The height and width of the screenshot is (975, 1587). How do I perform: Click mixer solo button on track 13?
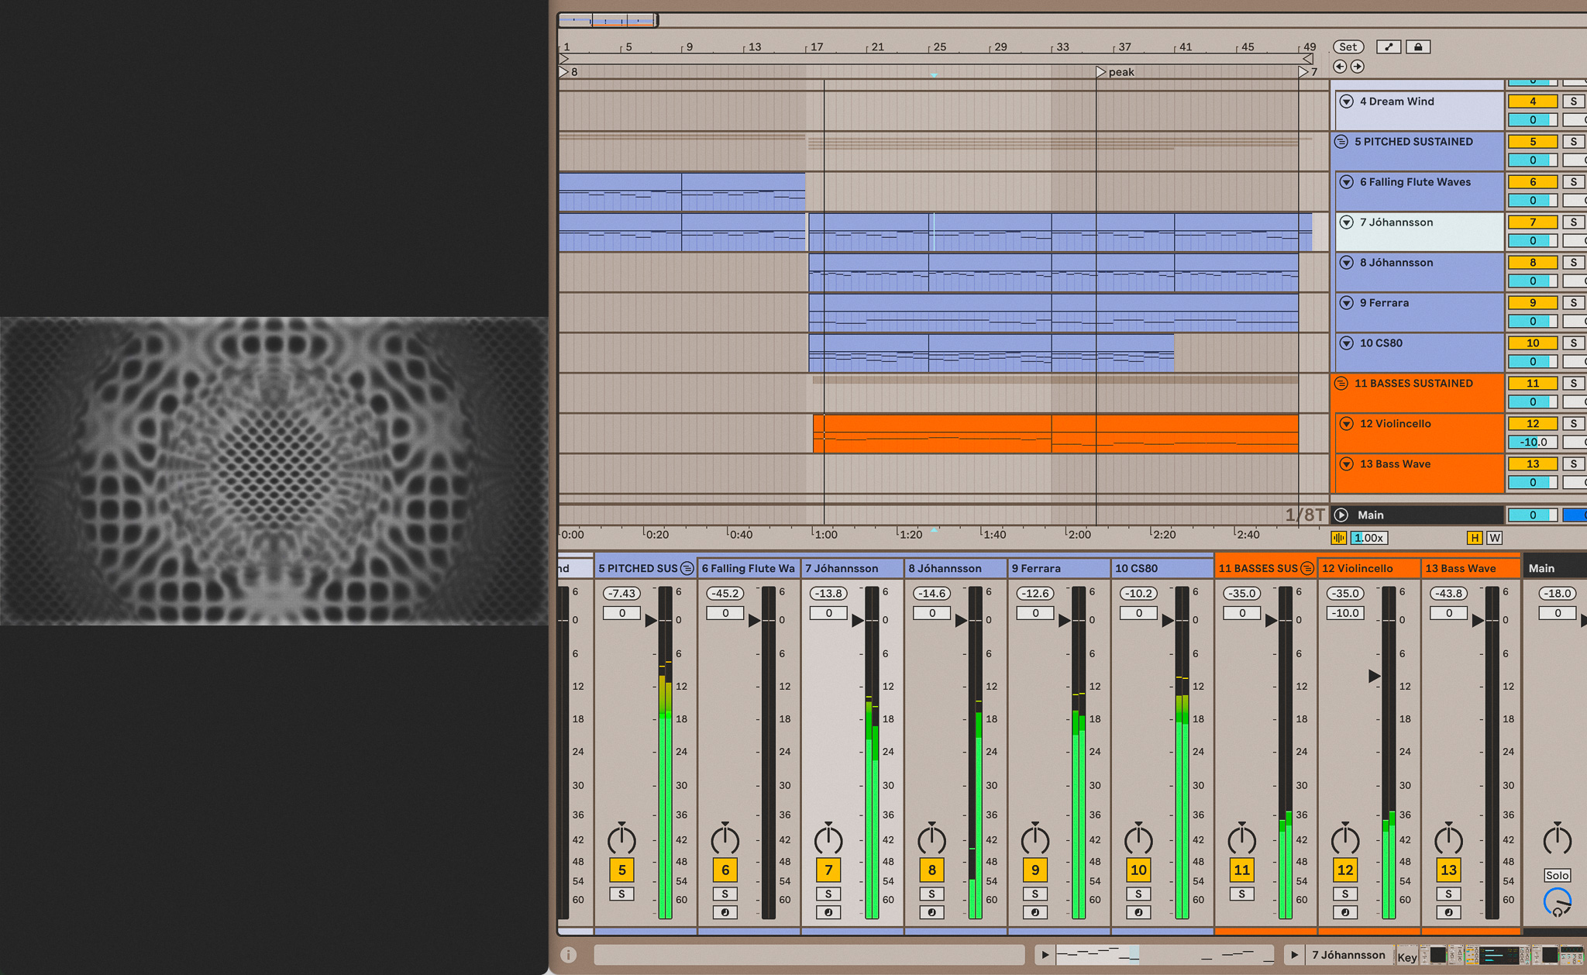(1448, 894)
